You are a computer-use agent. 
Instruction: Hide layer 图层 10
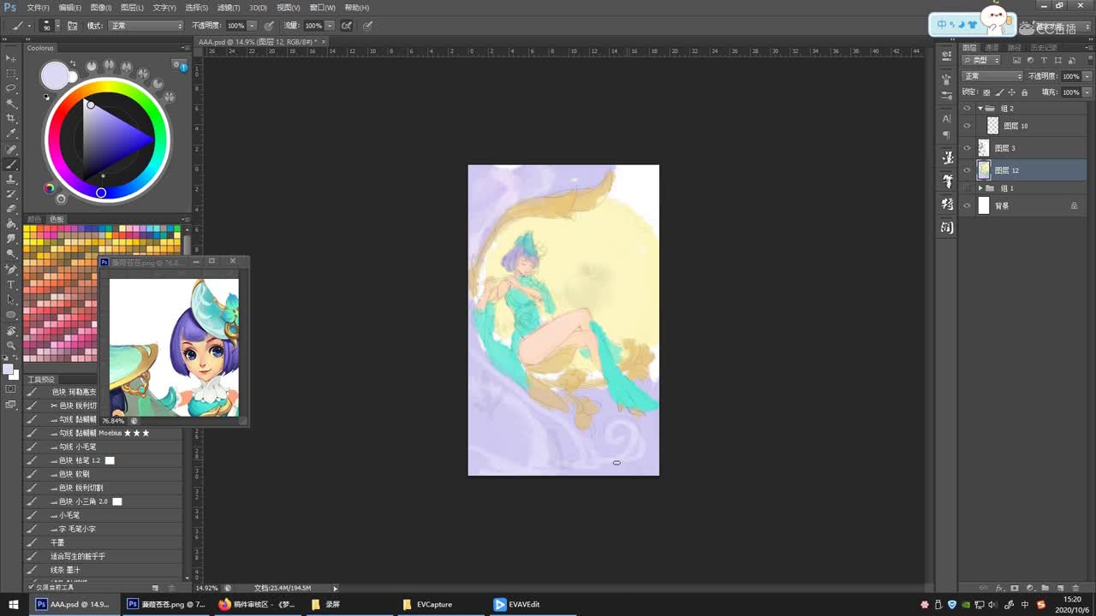coord(968,126)
